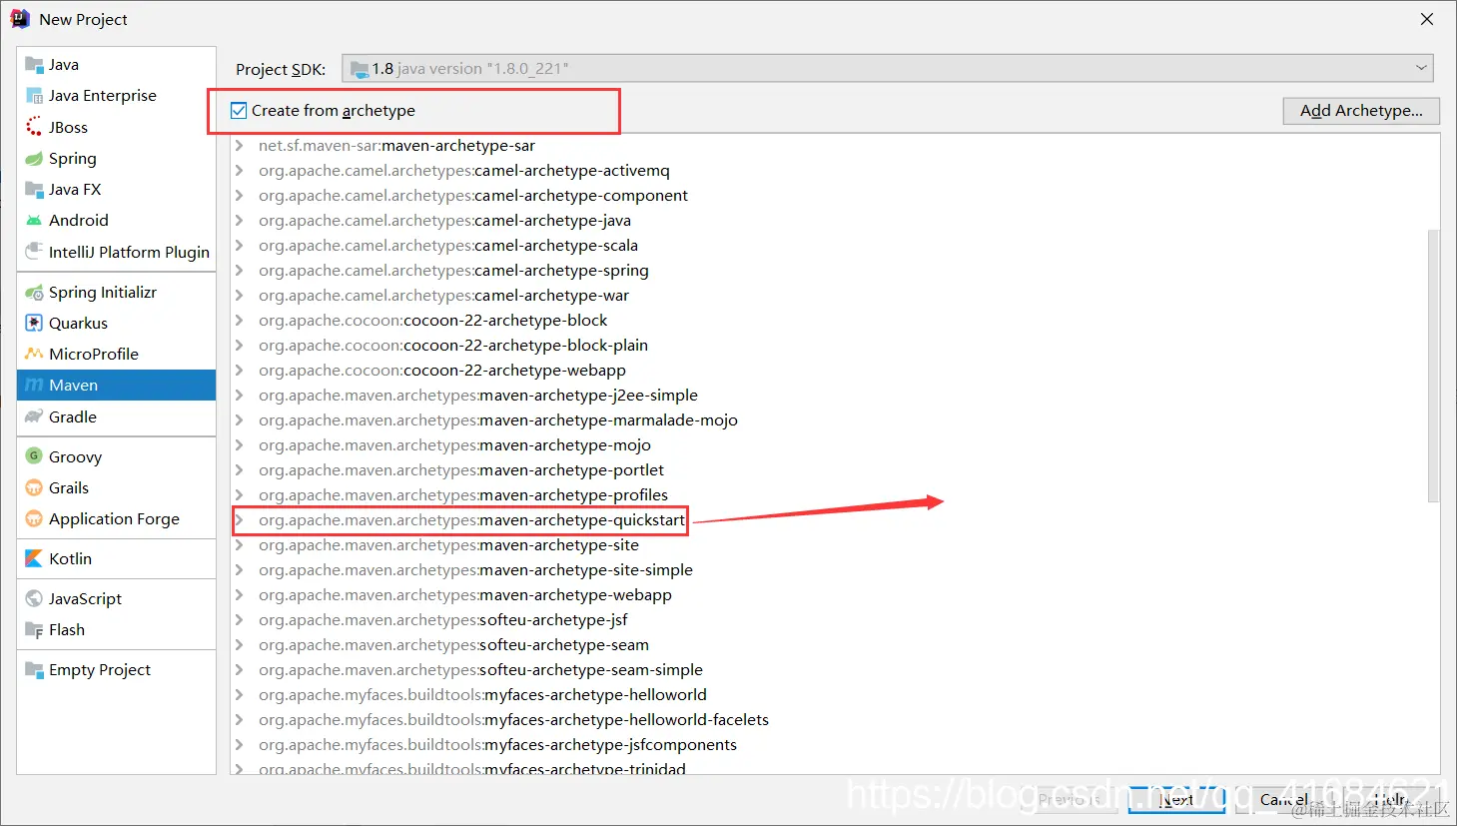Click the Maven m icon
This screenshot has width=1457, height=826.
(34, 385)
